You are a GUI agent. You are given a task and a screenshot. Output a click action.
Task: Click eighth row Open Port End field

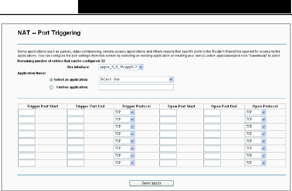pos(212,163)
